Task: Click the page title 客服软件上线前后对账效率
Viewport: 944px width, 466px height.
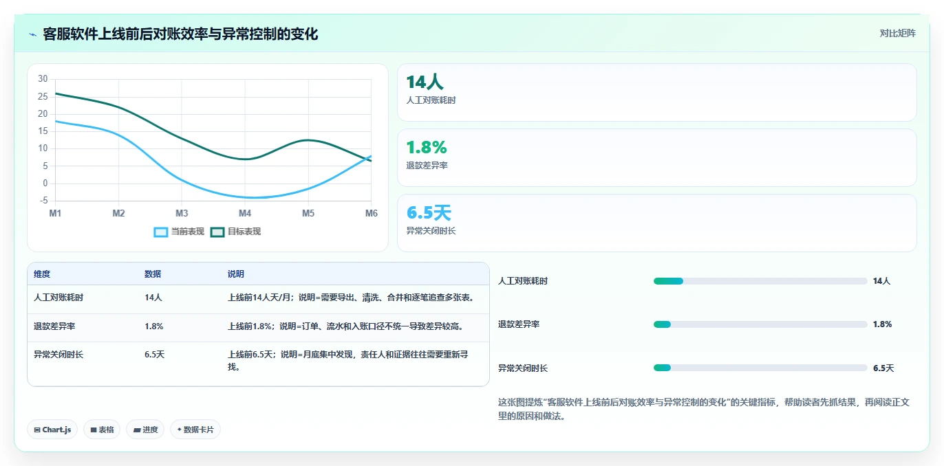Action: coord(180,34)
